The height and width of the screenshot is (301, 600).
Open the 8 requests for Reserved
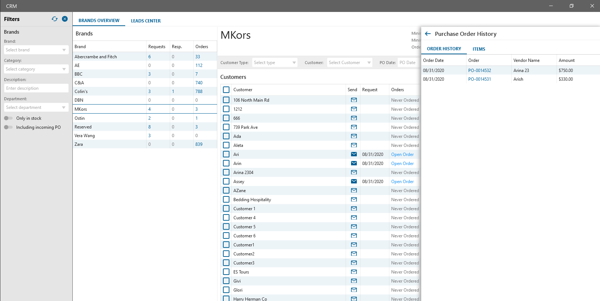(149, 127)
